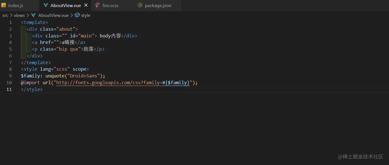Click the "段落" paragraph text

(89, 49)
